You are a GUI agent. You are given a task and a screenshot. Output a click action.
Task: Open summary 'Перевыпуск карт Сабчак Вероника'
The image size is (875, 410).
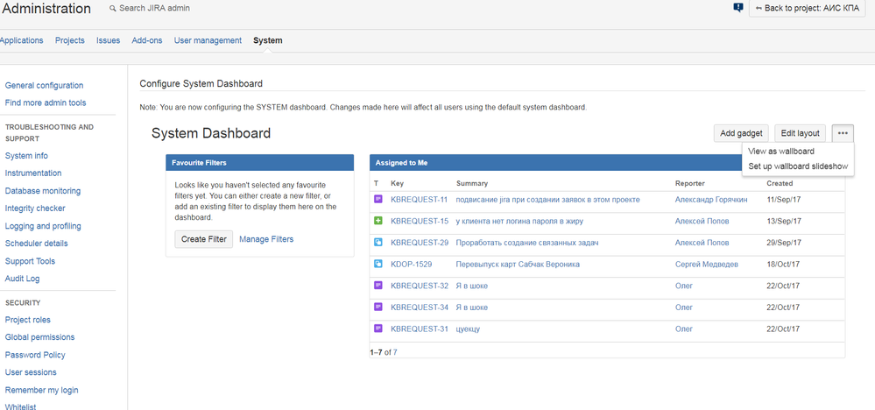coord(518,264)
